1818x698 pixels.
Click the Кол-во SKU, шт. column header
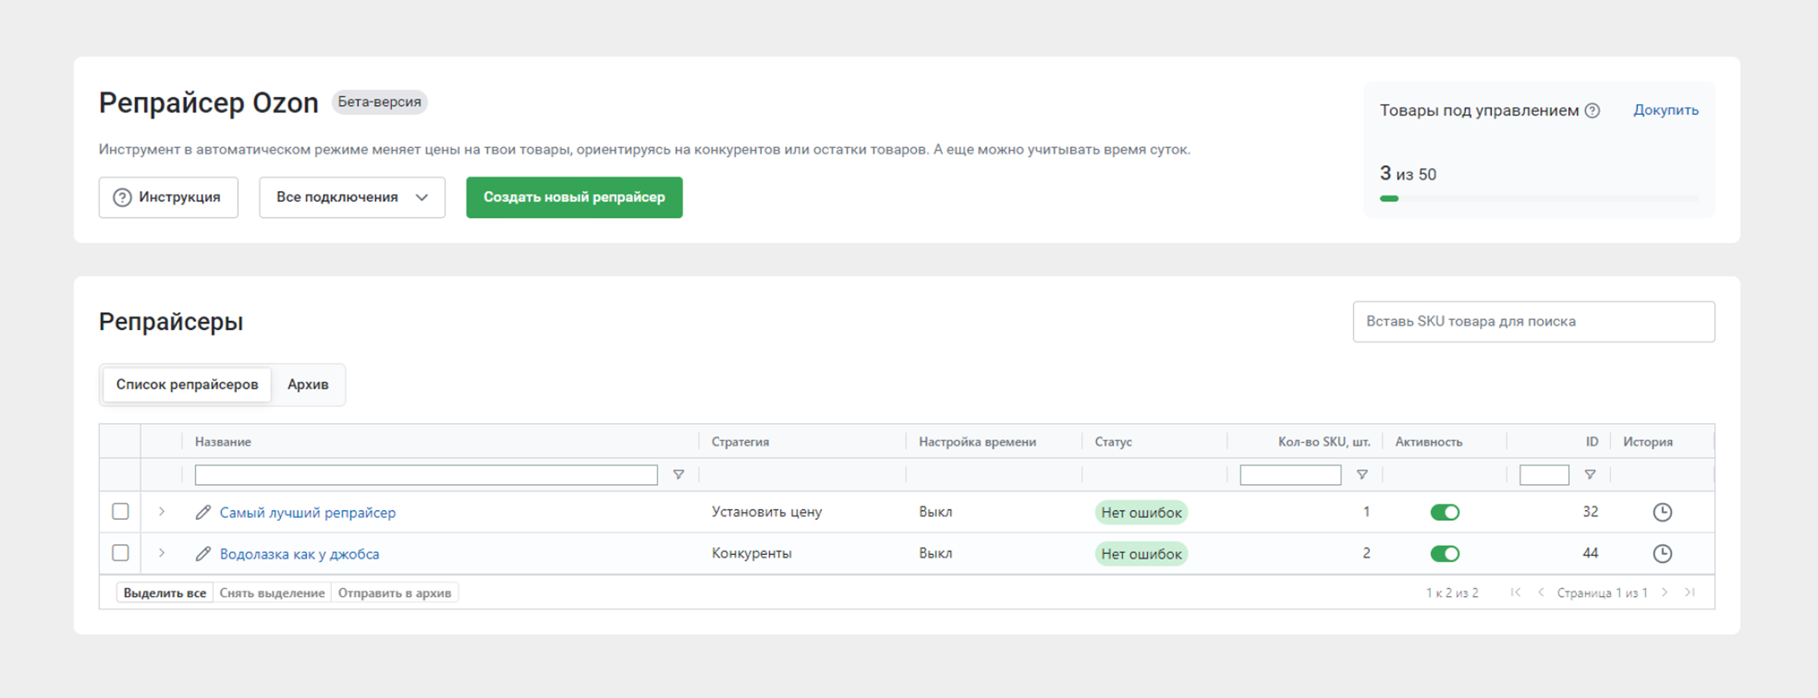tap(1324, 442)
